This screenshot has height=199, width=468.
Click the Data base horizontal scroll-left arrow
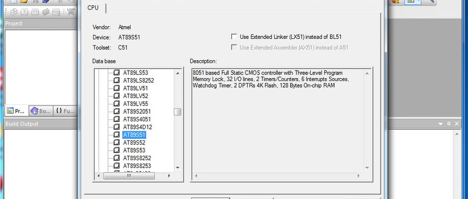(99, 176)
